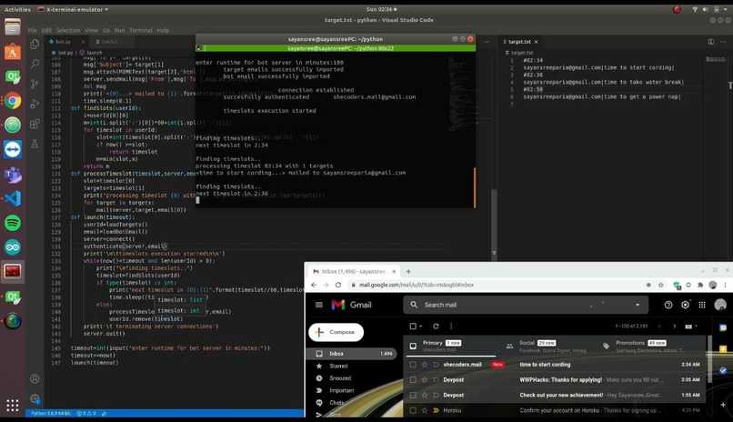Open the File menu in VS Code

click(32, 30)
